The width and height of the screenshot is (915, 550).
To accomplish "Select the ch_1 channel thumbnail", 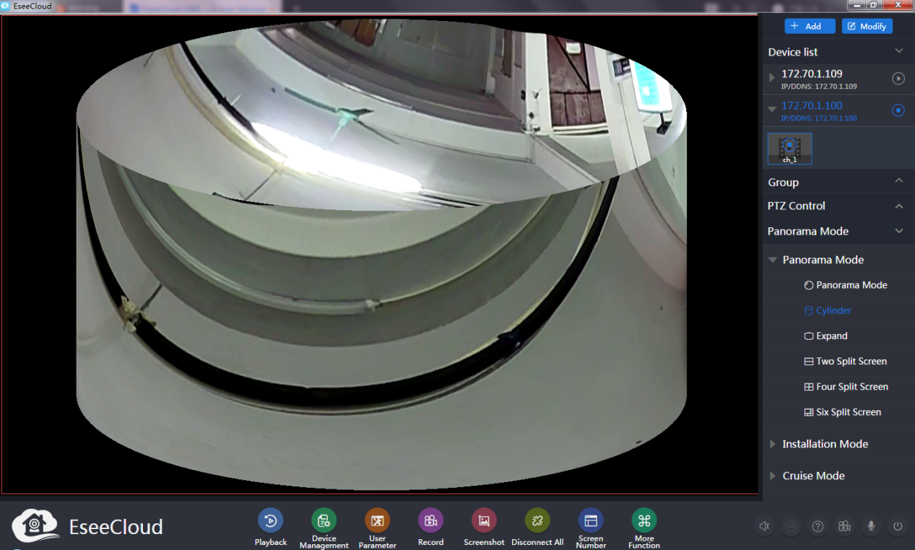I will point(789,148).
